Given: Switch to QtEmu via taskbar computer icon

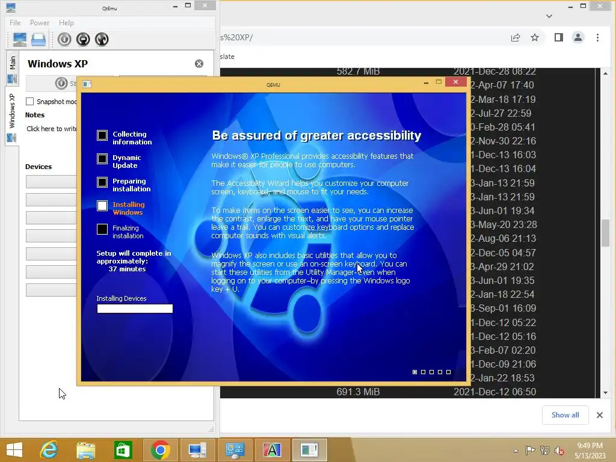Looking at the screenshot, I should click(x=197, y=450).
